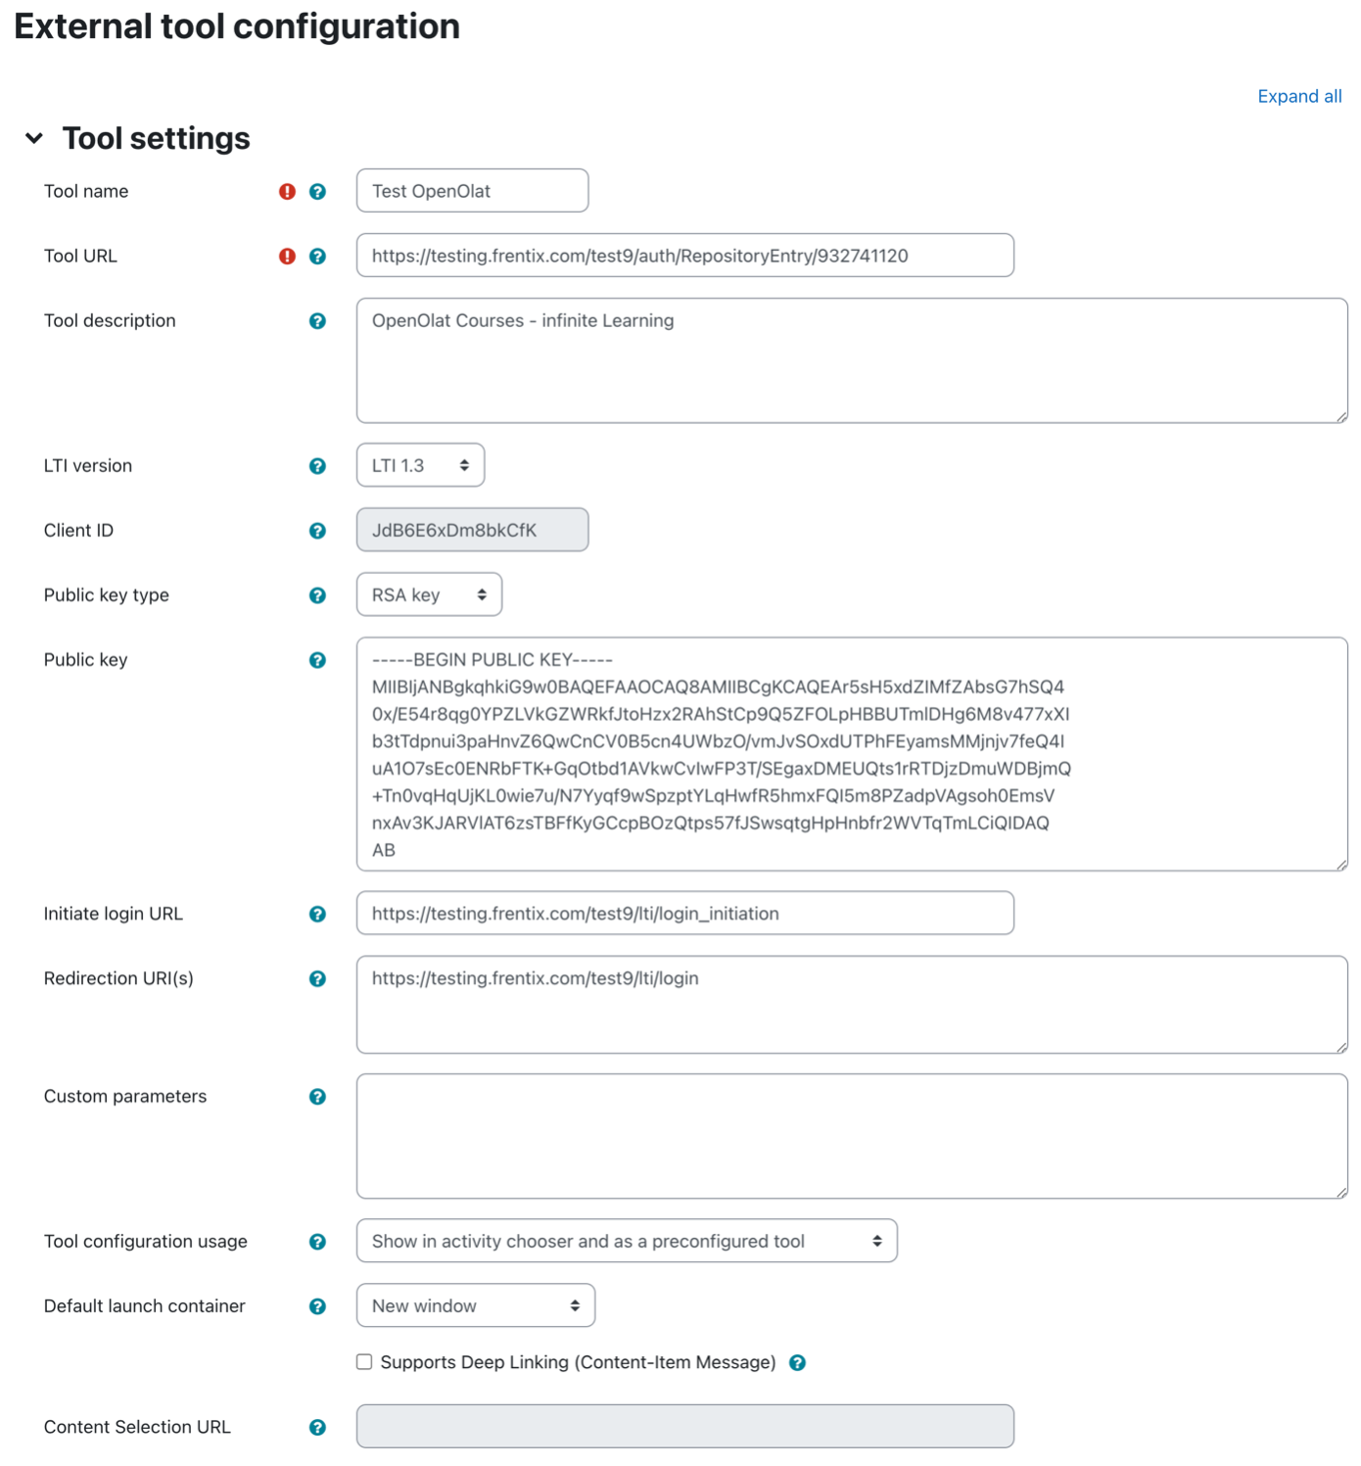Click the Expand all link
Image resolution: width=1361 pixels, height=1466 pixels.
pos(1299,96)
